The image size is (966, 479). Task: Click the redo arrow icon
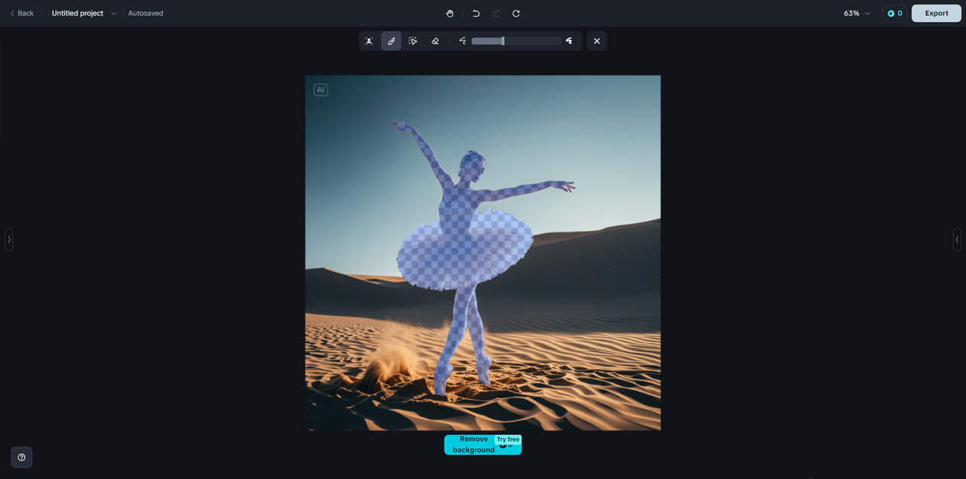tap(497, 14)
